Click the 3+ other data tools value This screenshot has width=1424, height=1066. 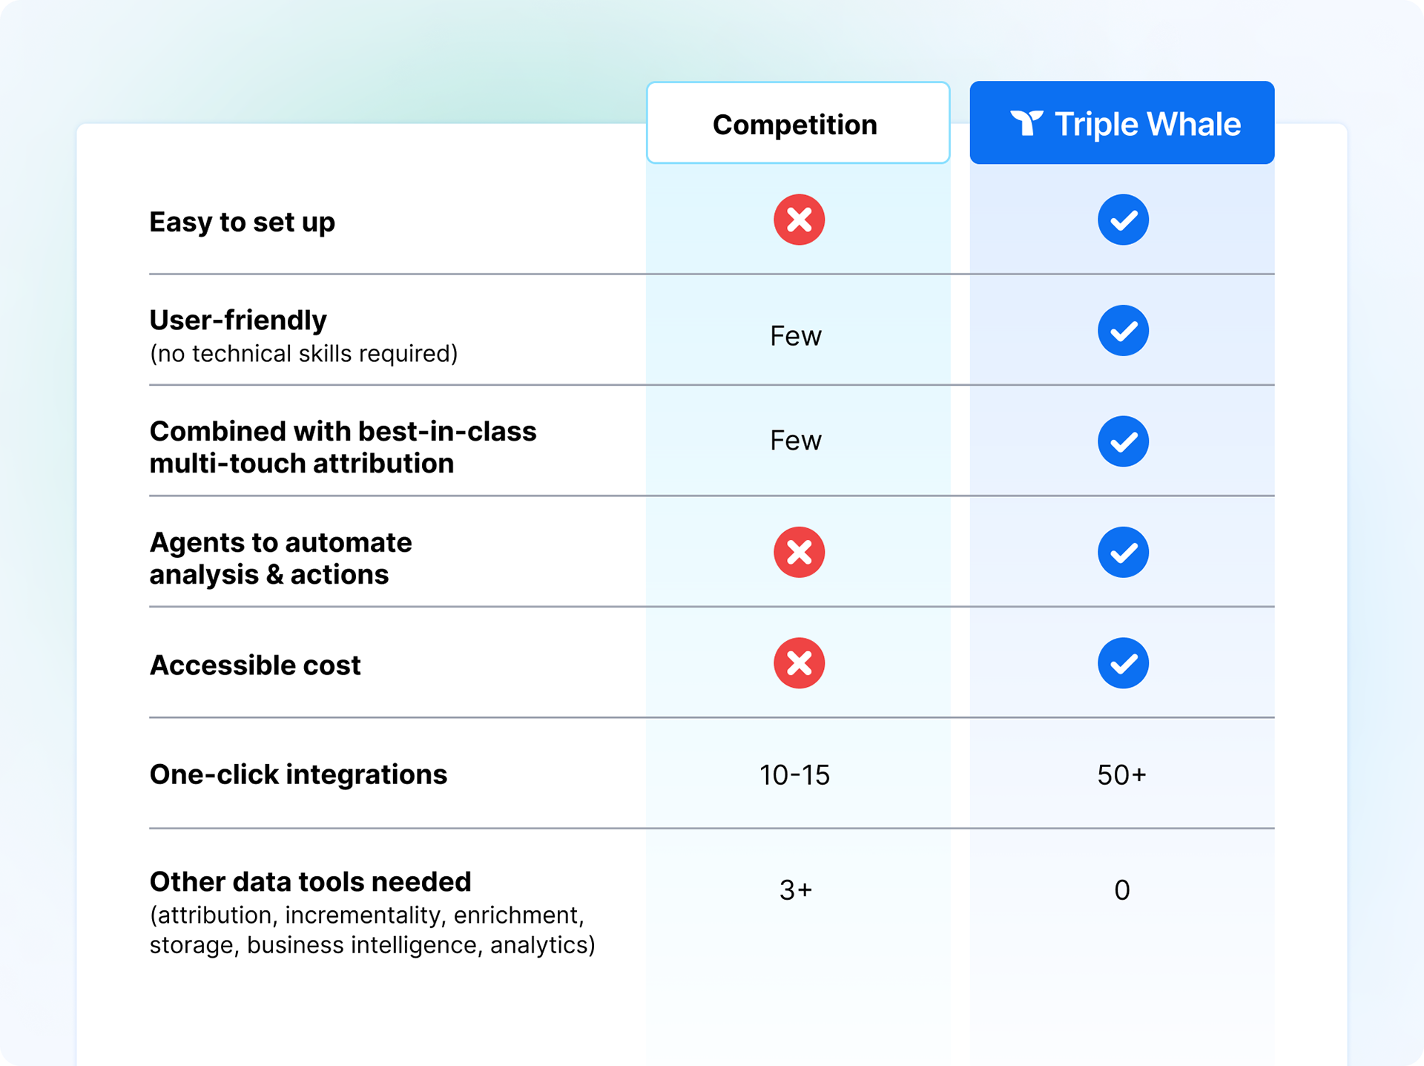coord(796,889)
